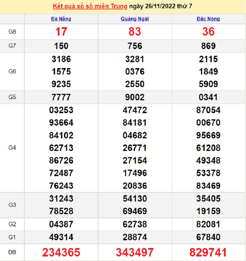Click the Đắc Nông special prize 829741
This screenshot has width=246, height=261.
pyautogui.click(x=208, y=252)
